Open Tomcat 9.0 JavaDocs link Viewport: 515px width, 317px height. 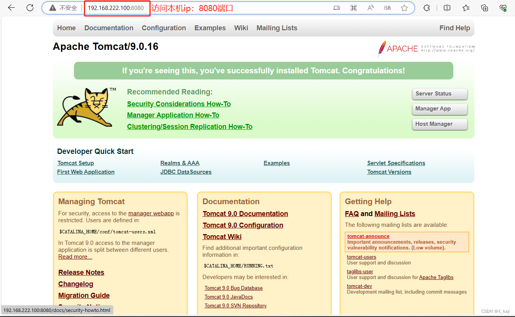[x=229, y=297]
